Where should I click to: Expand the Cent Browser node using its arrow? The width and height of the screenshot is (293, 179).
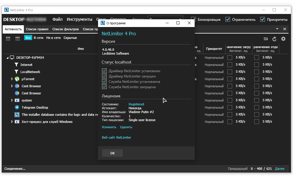coord(12,86)
